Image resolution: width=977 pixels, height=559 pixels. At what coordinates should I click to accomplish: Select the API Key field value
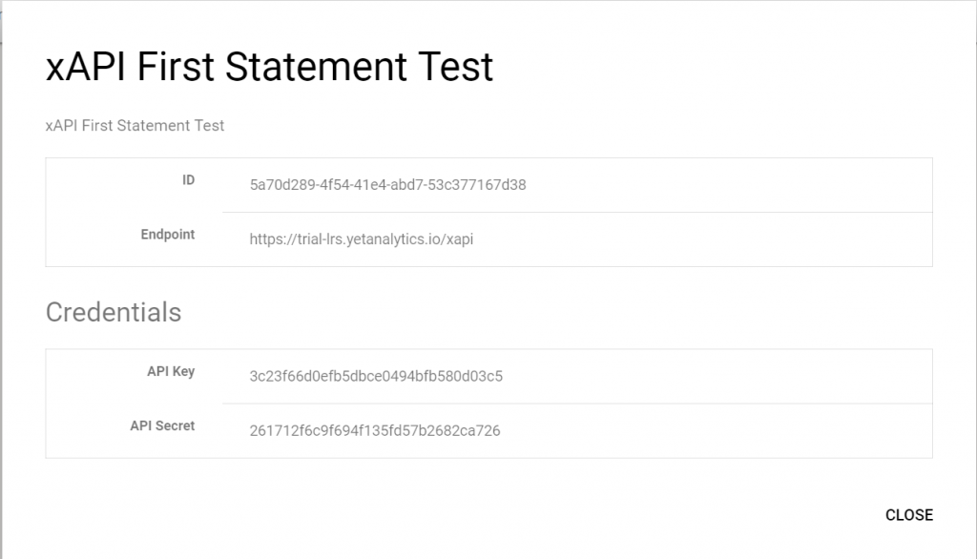pos(376,377)
